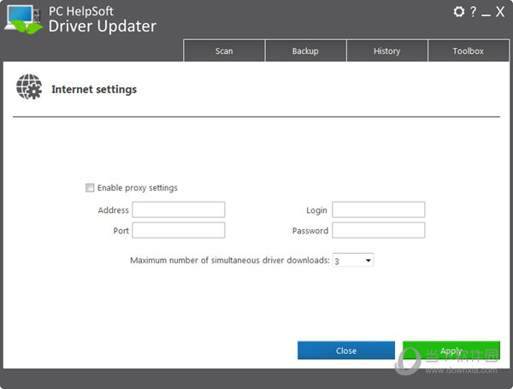Minimize the Driver Updater window

pyautogui.click(x=486, y=15)
